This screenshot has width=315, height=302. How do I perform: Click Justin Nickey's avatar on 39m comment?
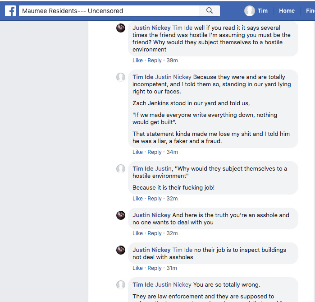[121, 28]
